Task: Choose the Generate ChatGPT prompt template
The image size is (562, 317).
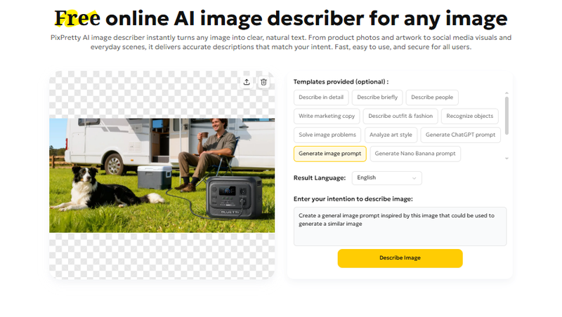Action: pos(460,135)
